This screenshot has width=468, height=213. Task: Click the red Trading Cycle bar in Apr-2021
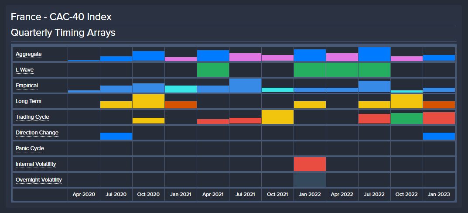213,122
